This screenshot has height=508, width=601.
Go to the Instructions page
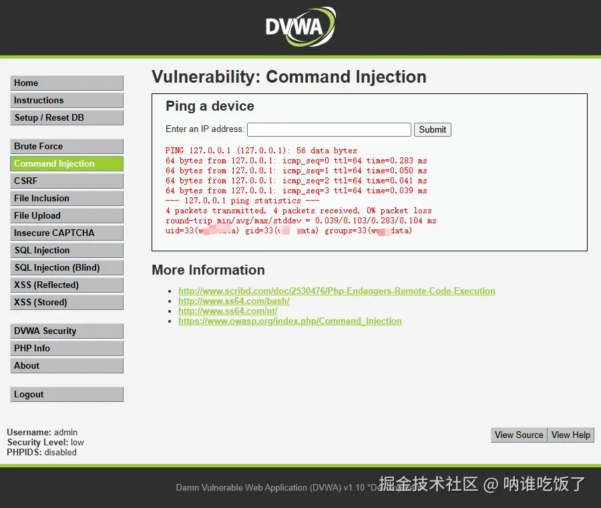pyautogui.click(x=67, y=100)
